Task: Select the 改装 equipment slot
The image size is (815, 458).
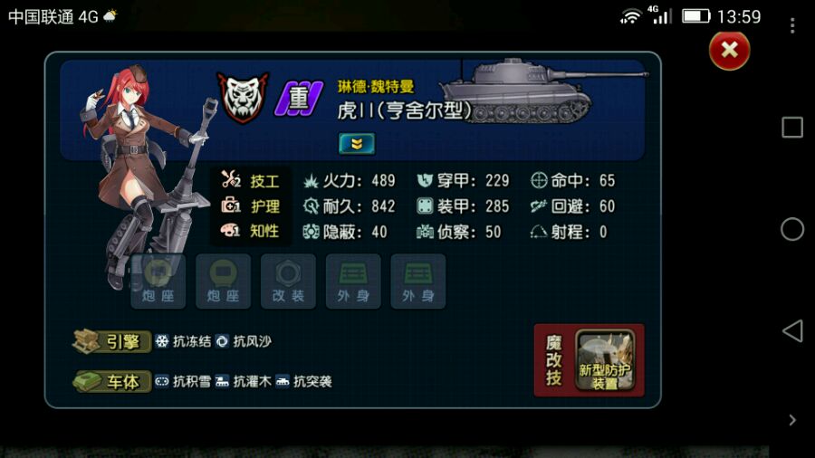Action: tap(288, 281)
